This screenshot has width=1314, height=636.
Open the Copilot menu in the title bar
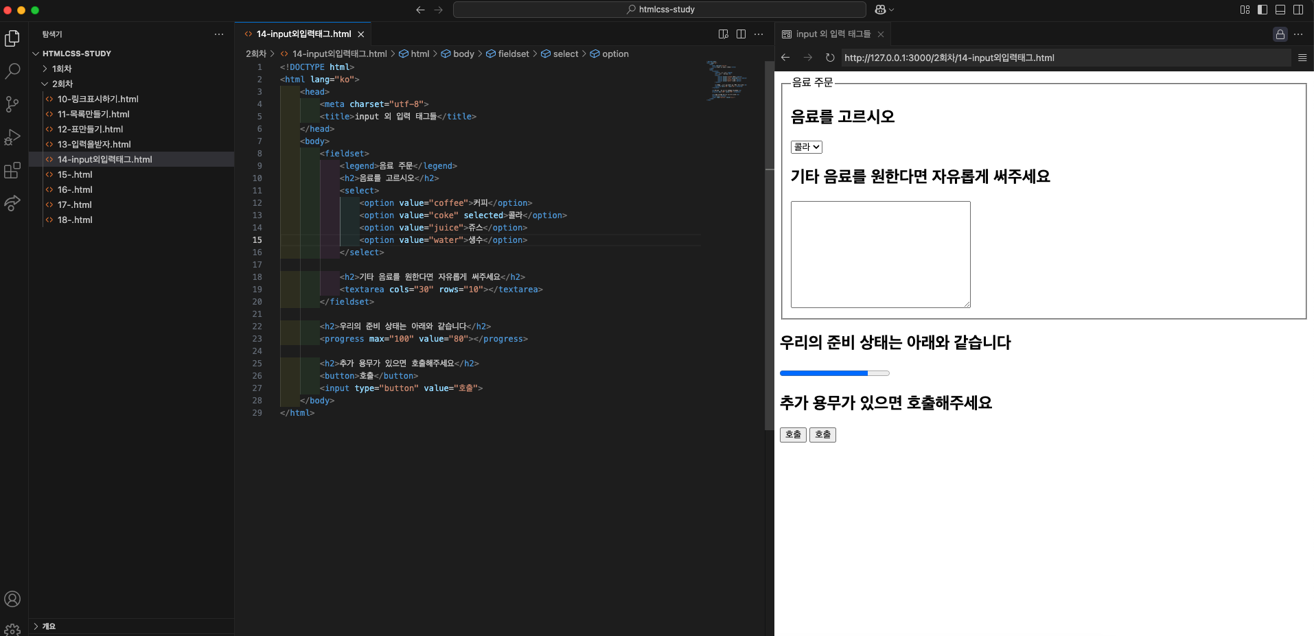884,10
